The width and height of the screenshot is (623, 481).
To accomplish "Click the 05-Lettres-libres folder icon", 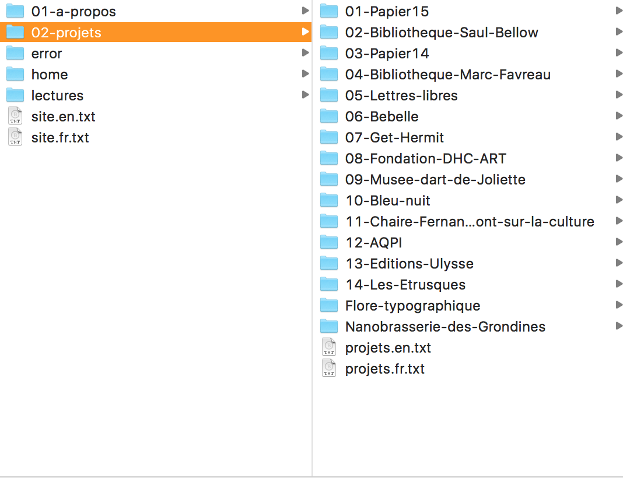I will click(x=329, y=95).
